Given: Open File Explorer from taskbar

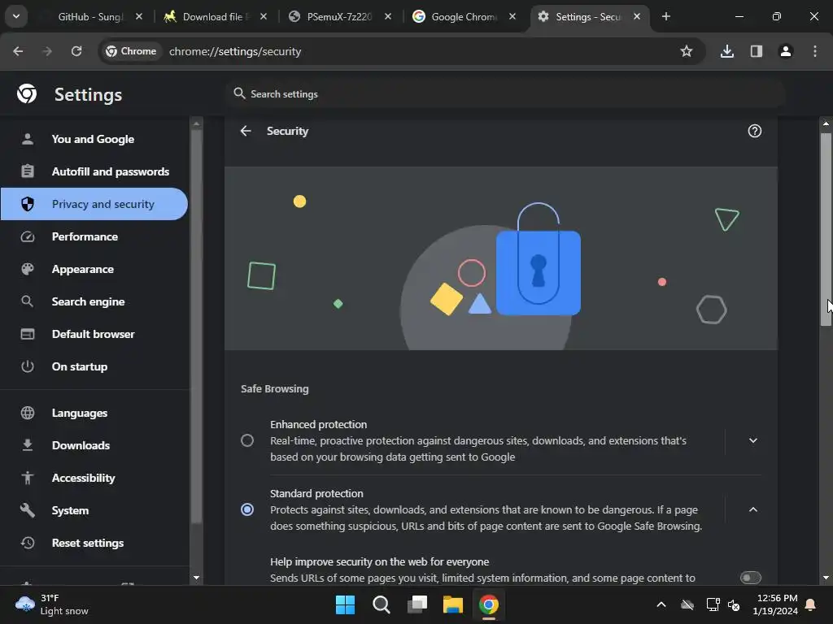Looking at the screenshot, I should tap(452, 604).
